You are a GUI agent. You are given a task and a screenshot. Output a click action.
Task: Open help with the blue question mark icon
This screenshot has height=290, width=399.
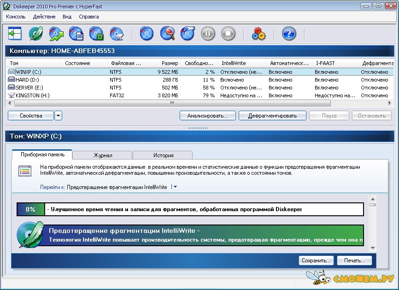point(289,33)
